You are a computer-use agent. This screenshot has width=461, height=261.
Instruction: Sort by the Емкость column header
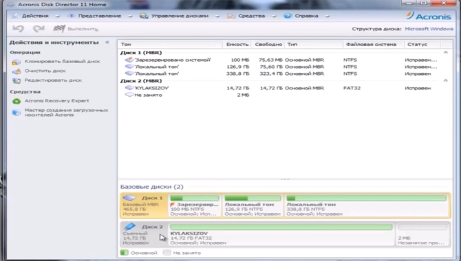[237, 45]
